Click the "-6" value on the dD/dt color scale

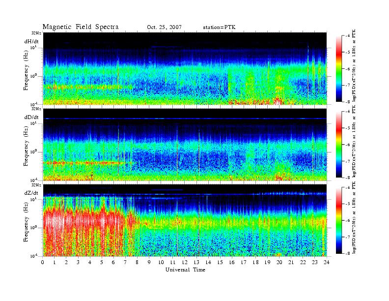347,145
